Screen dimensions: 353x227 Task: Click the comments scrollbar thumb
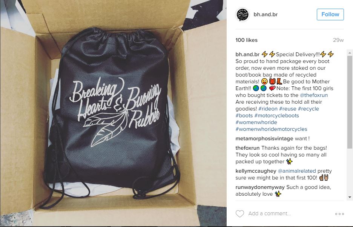point(350,102)
